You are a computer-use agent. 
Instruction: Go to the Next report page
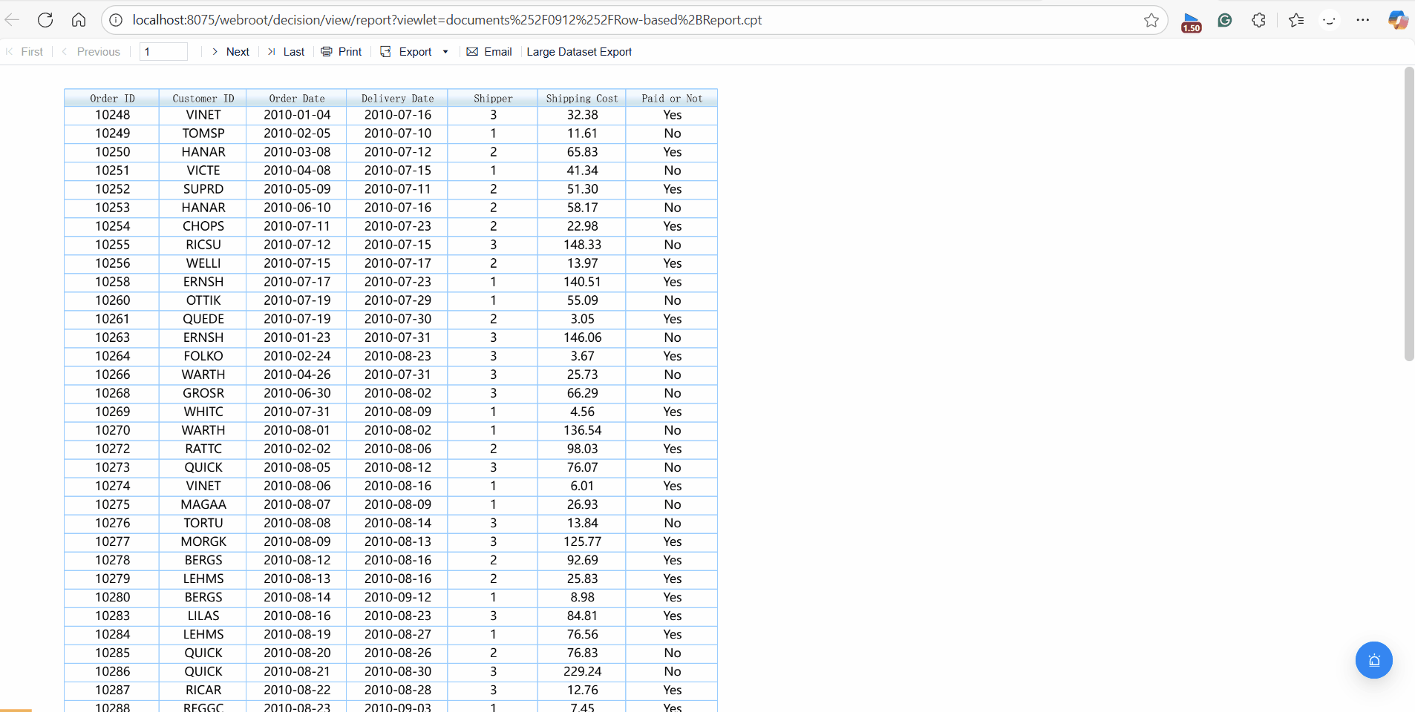231,51
